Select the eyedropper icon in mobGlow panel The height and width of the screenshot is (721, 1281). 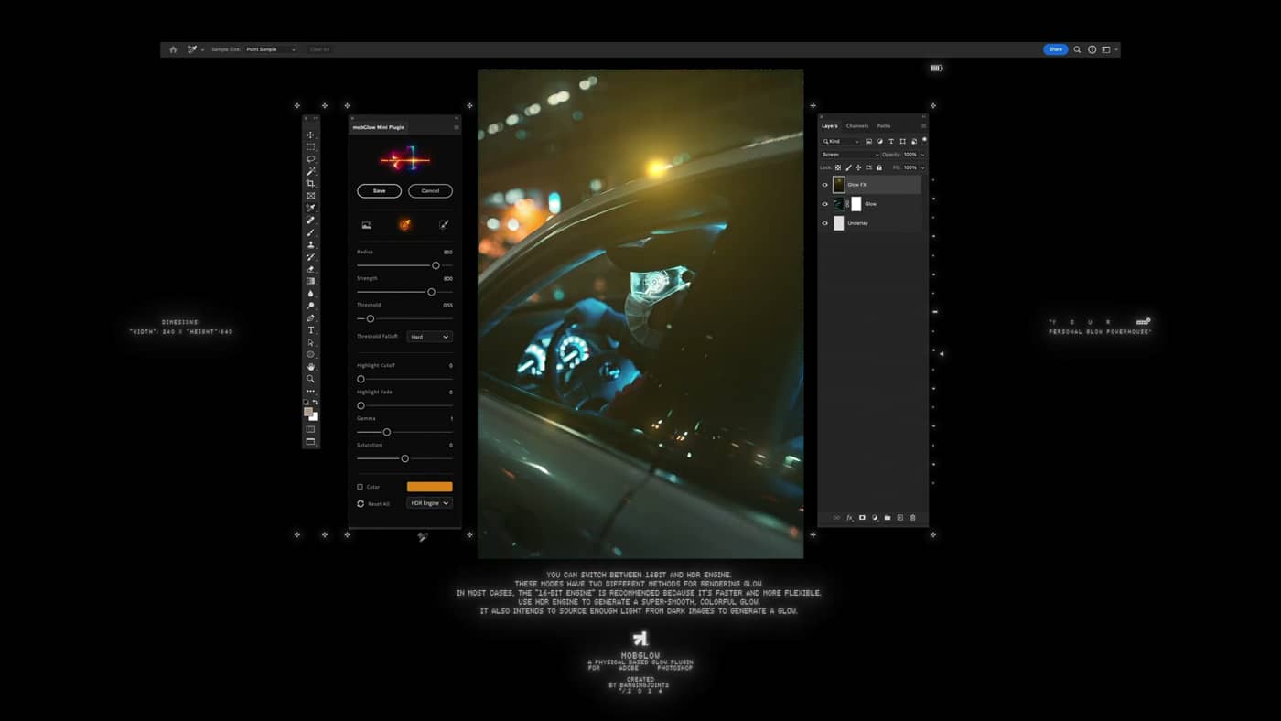pos(444,224)
